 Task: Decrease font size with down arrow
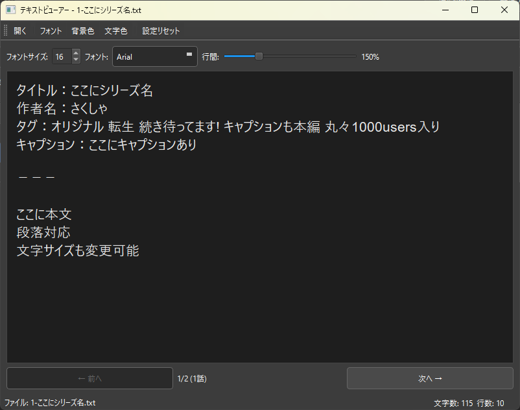pos(76,60)
